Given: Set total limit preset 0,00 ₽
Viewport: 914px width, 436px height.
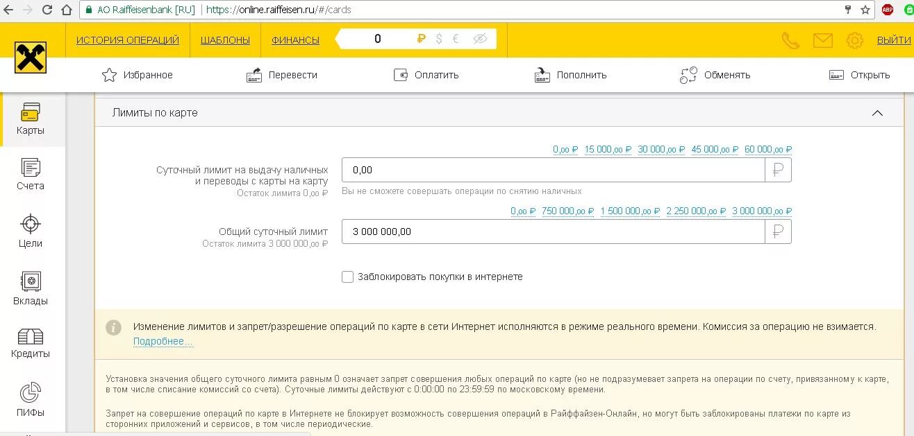Looking at the screenshot, I should 523,211.
